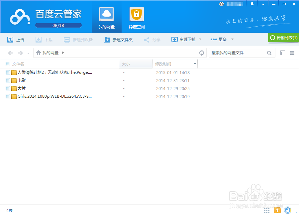Screen dimensions: 299x216
Task: Expand the 离线下载 dropdown arrow
Action: [x=200, y=39]
